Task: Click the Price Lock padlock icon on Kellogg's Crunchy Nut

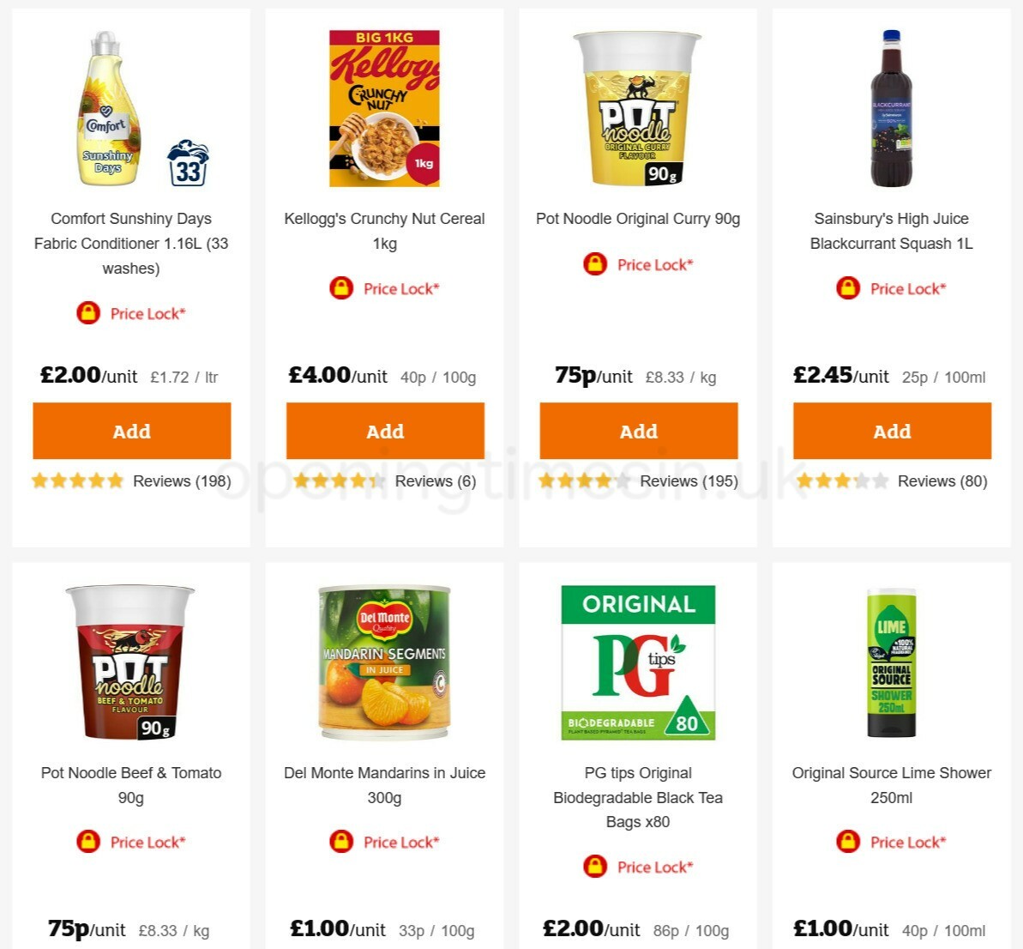Action: coord(340,288)
